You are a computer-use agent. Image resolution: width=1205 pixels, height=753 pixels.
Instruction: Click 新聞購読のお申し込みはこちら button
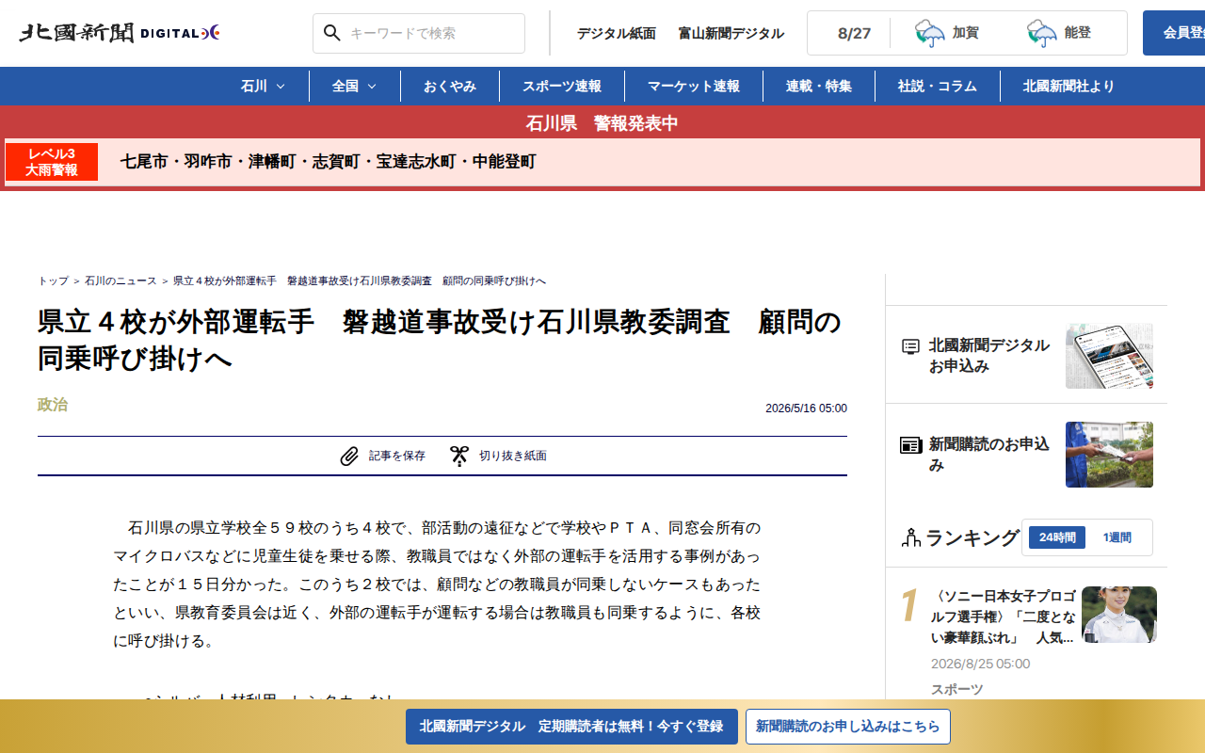848,727
